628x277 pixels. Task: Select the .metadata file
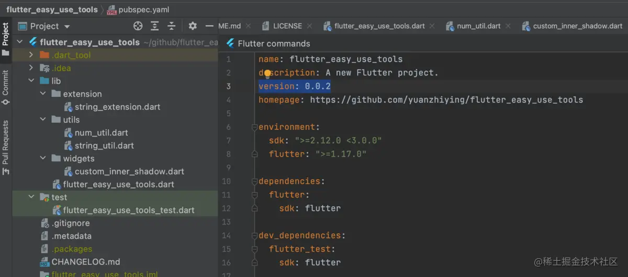point(72,236)
